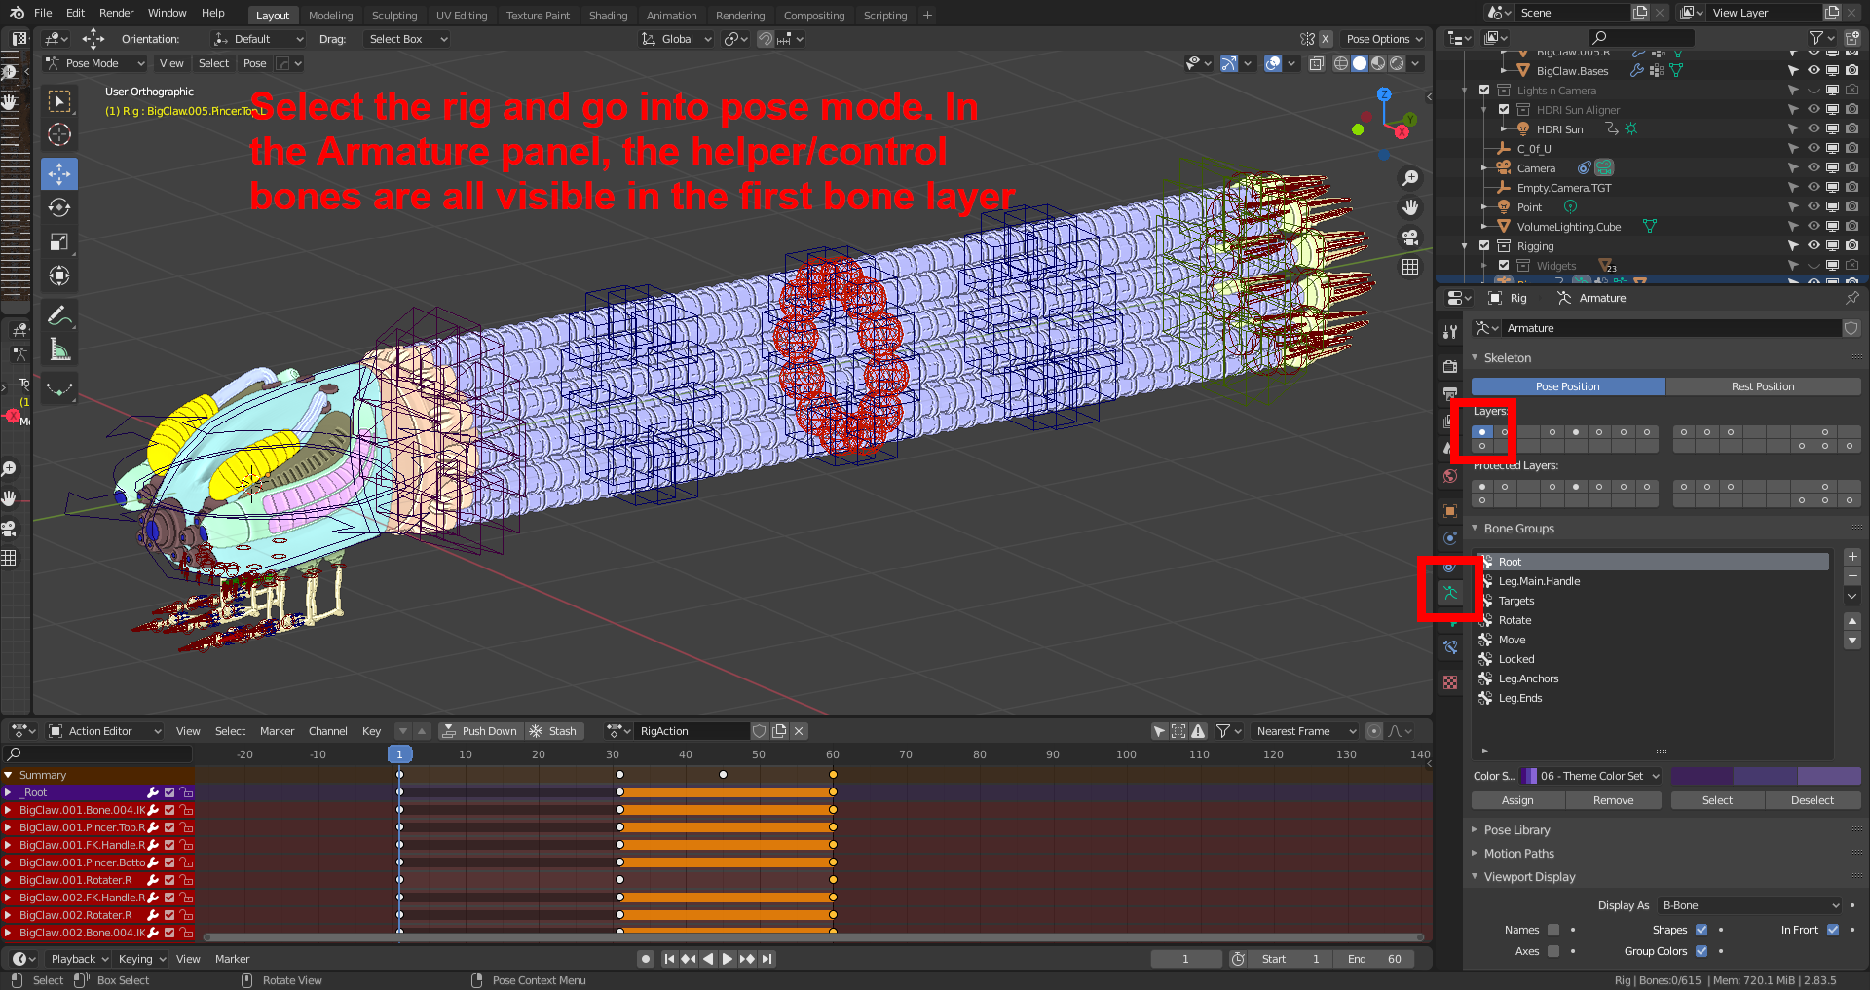
Task: Expand the Pose Library panel
Action: 1516,830
